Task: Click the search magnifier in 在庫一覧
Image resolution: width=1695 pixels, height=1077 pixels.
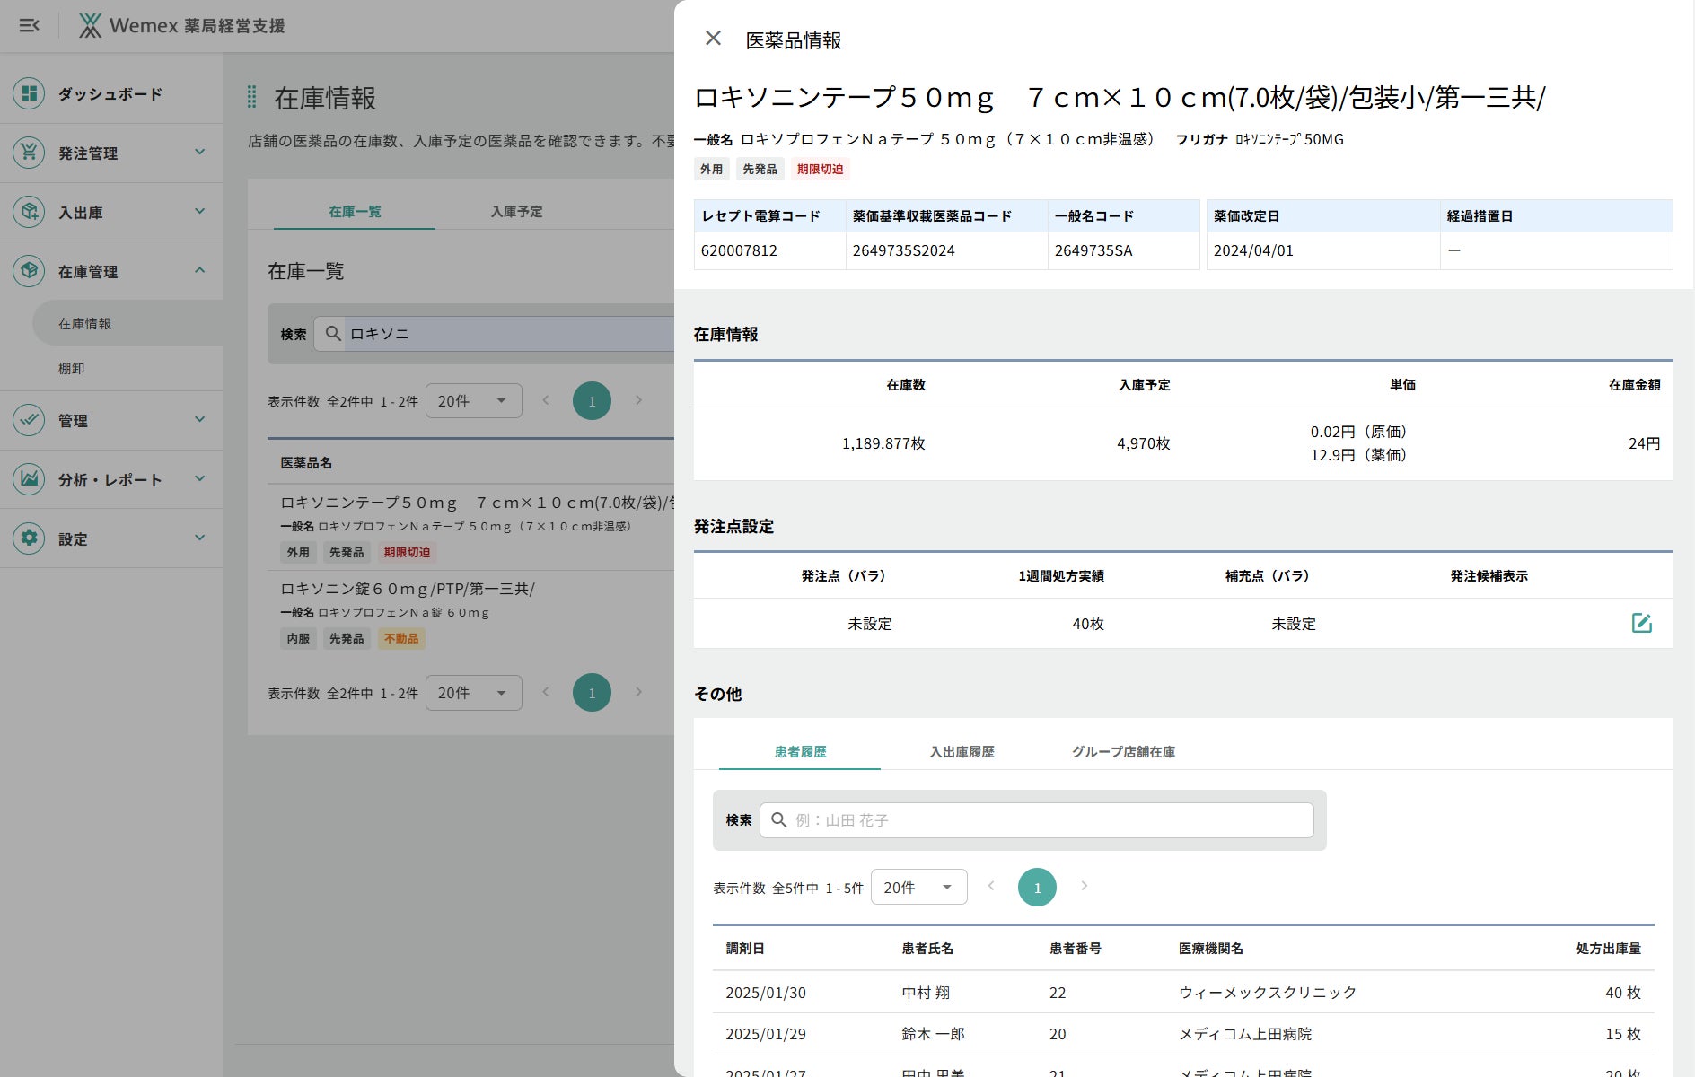Action: coord(333,334)
